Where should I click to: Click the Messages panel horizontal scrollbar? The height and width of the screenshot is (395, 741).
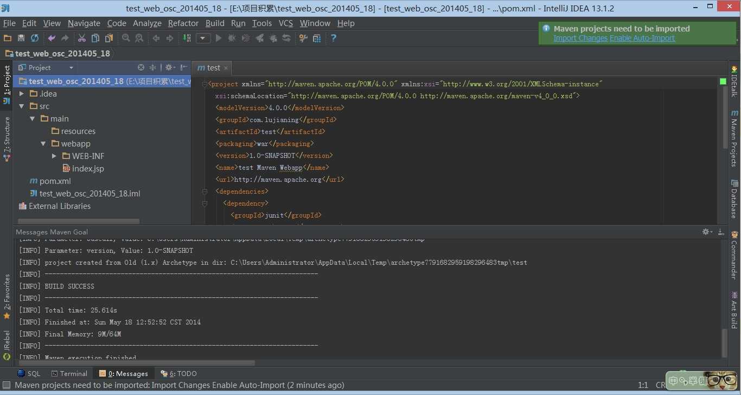[136, 362]
